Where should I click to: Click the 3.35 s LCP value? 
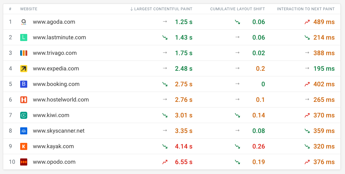184,131
